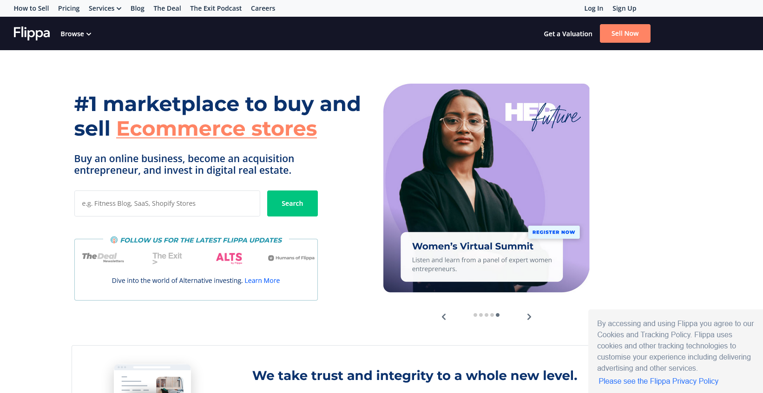Focus the business search input field
This screenshot has width=763, height=393.
[167, 203]
